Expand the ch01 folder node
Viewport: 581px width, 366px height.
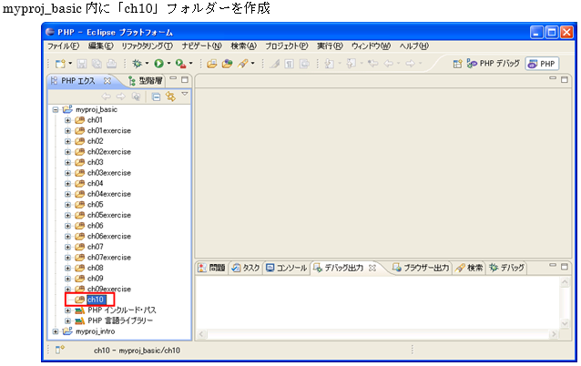coord(67,120)
